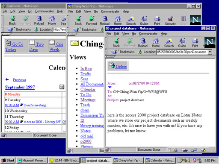Viewport: 219px width, 164px height.
Task: Open the chem view link
Action: (85, 110)
